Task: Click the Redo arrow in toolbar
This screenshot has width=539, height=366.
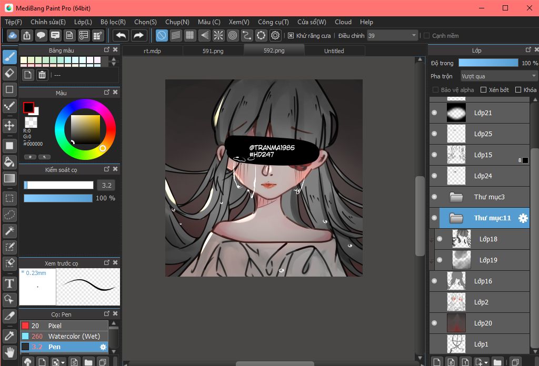Action: click(x=138, y=35)
